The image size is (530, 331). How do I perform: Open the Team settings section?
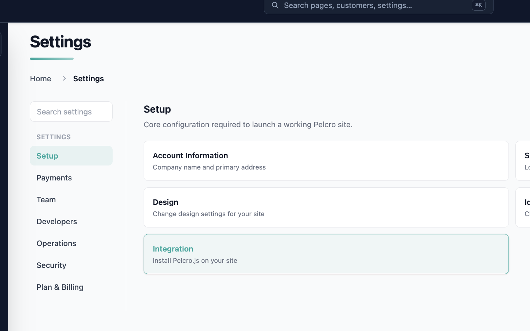coord(71,199)
